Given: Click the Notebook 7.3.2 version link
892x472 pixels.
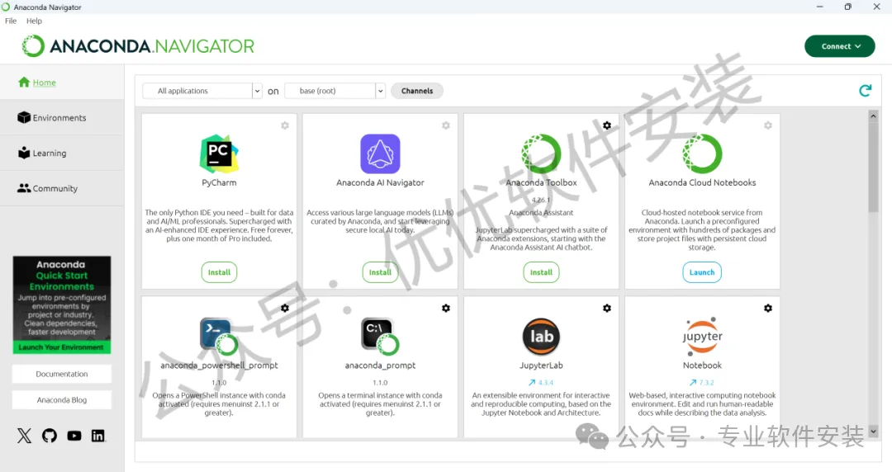Looking at the screenshot, I should click(x=702, y=383).
